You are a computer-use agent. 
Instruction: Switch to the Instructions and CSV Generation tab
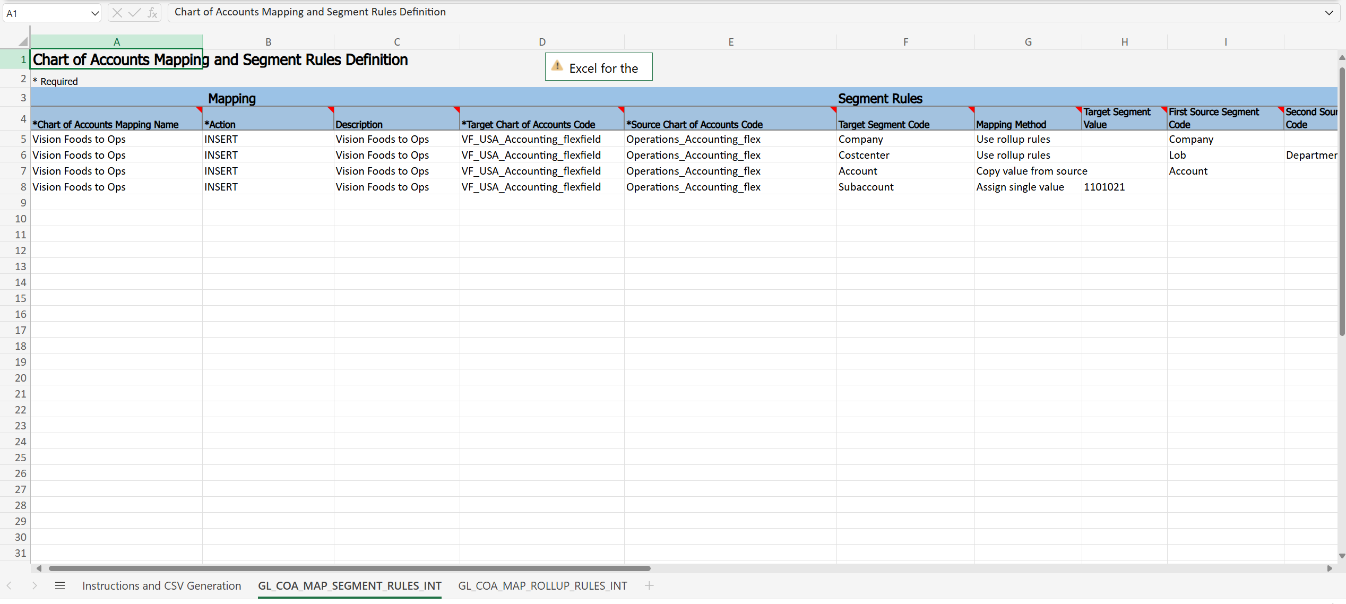coord(161,586)
